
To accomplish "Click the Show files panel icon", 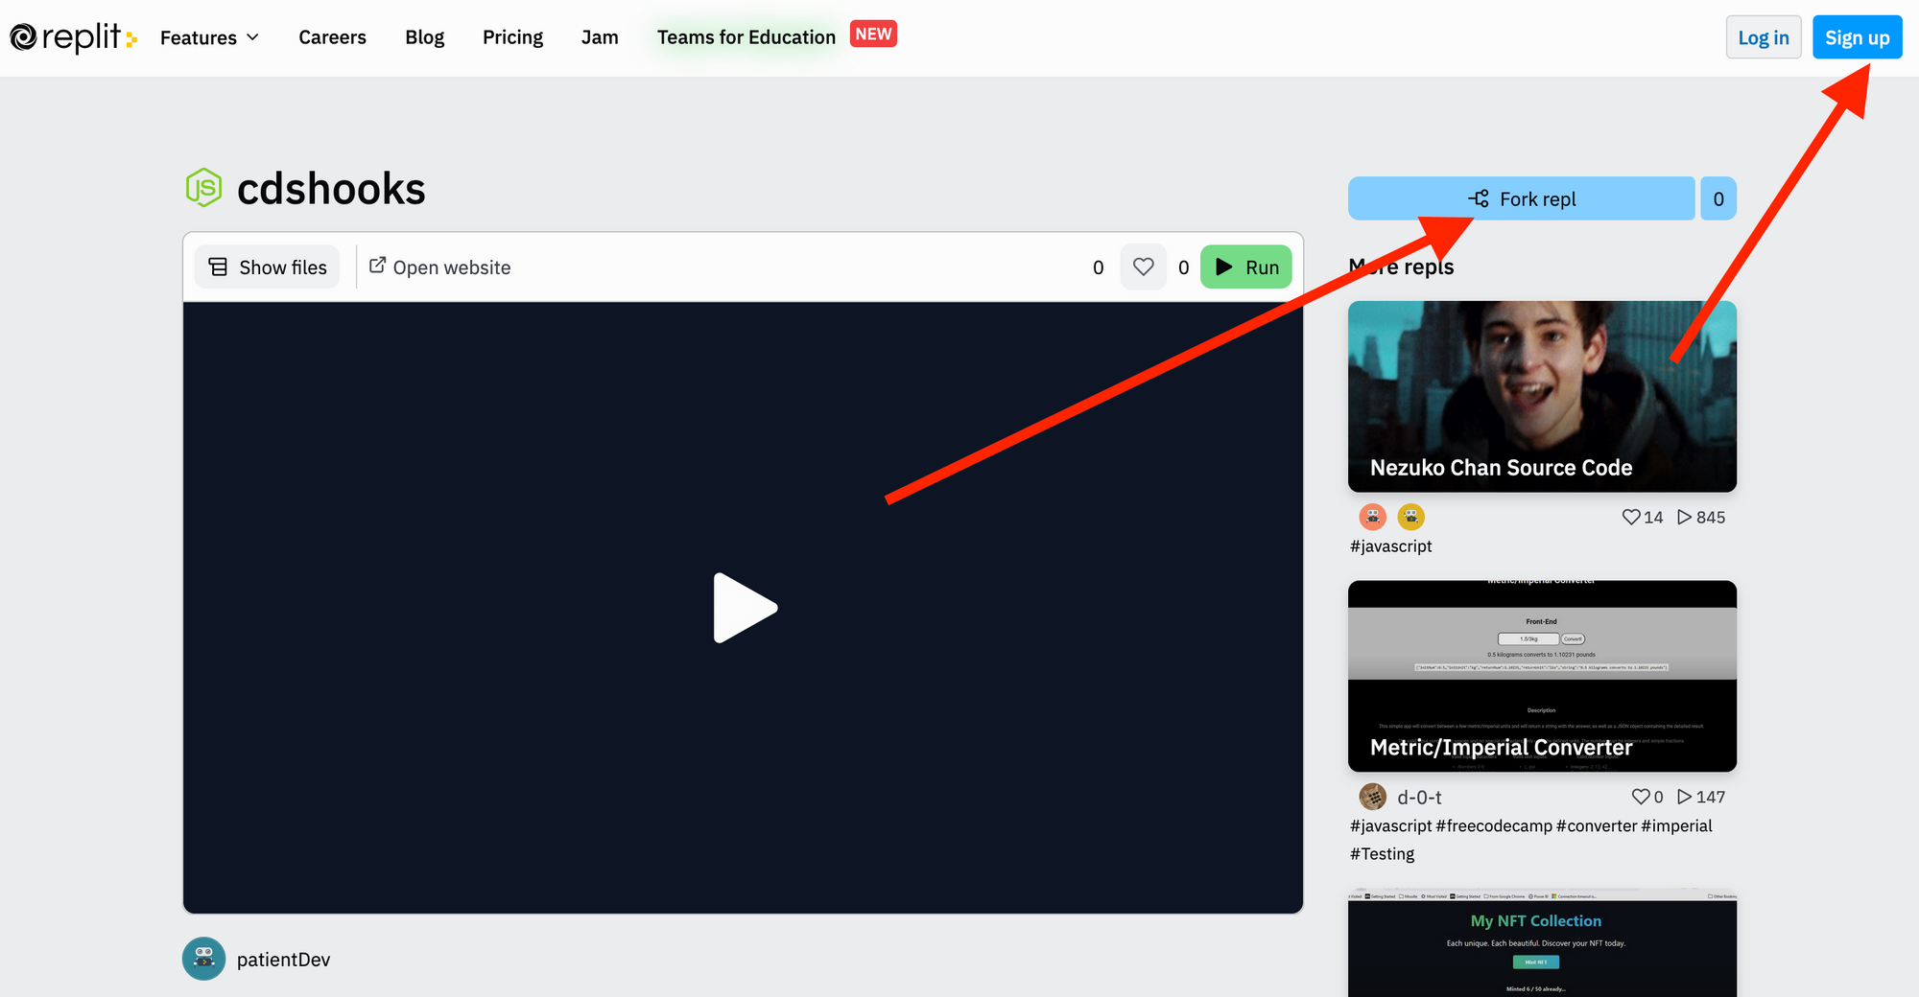I will 218,267.
